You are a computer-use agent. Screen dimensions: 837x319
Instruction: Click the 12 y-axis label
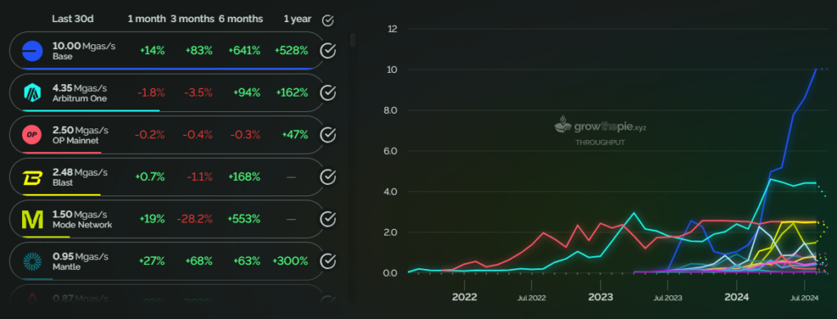pos(392,29)
